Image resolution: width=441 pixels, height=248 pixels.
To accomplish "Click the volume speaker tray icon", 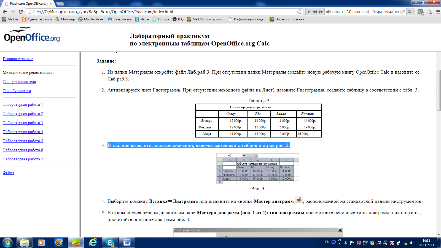I will [412, 242].
